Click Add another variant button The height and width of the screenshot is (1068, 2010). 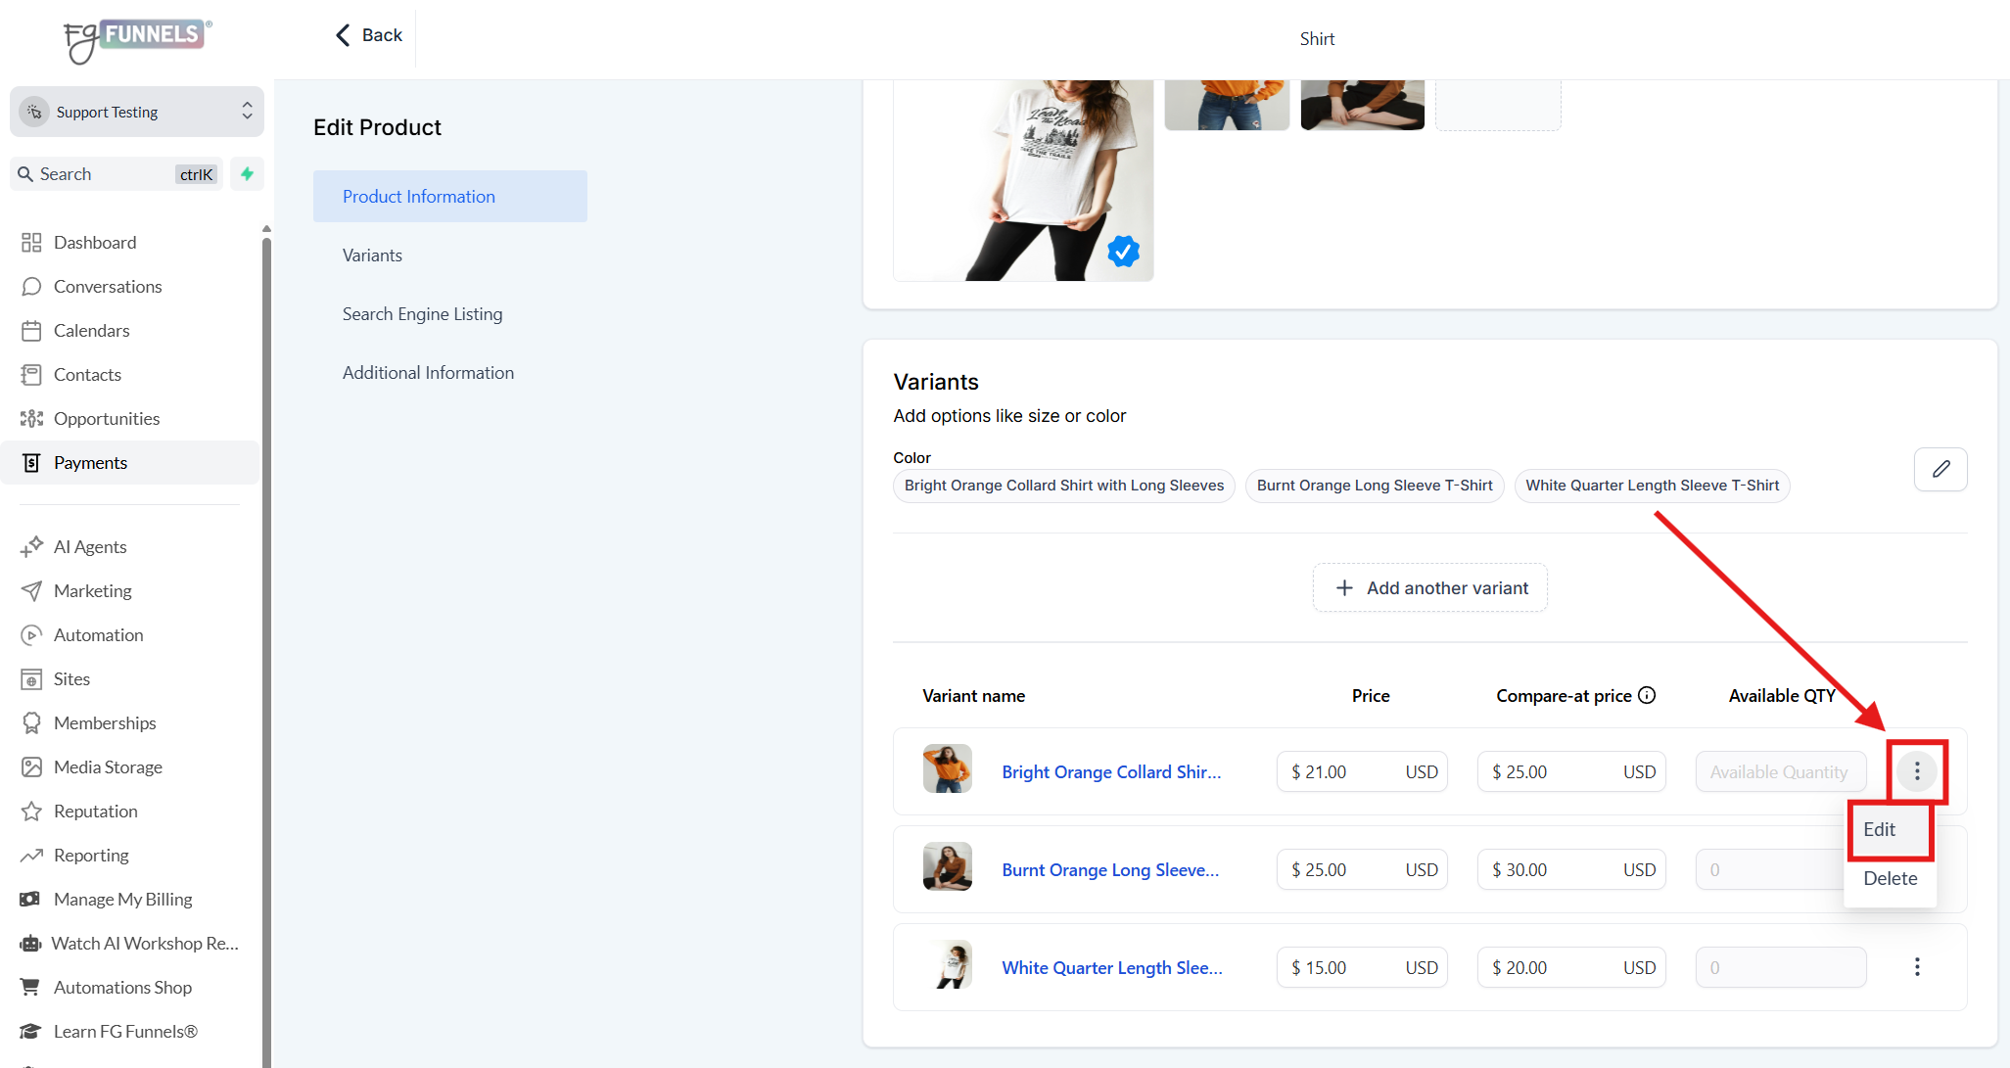click(1429, 587)
